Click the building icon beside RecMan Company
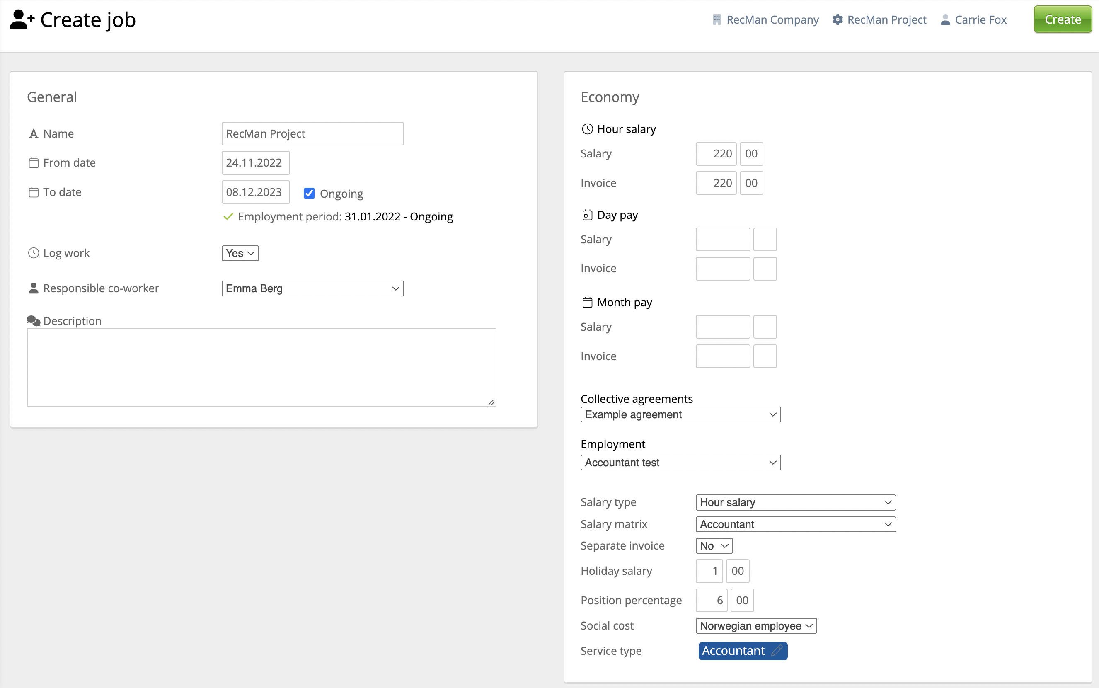This screenshot has height=688, width=1099. 717,19
